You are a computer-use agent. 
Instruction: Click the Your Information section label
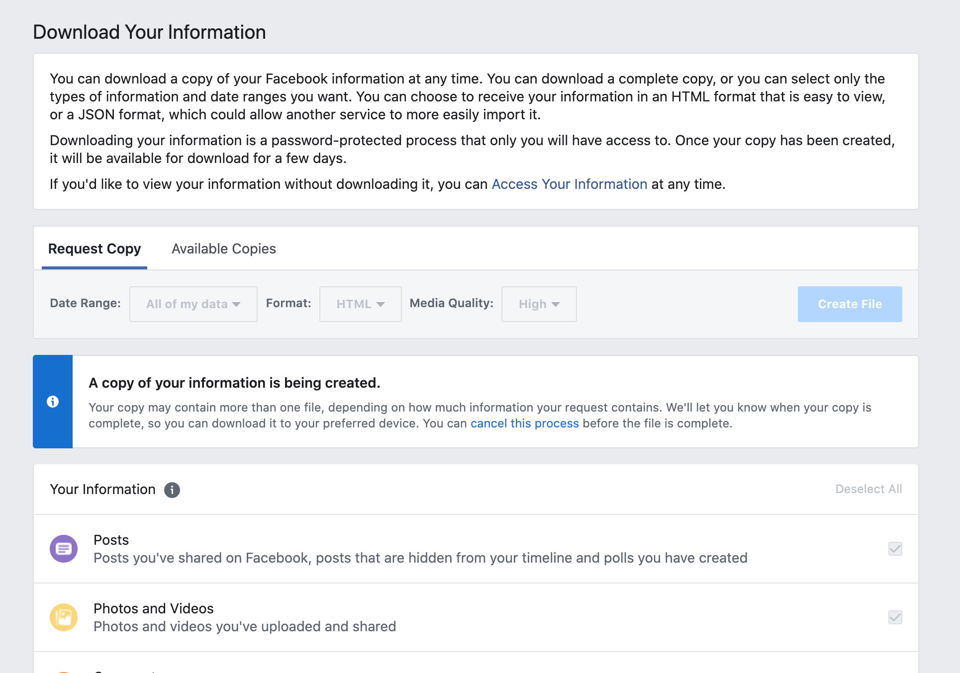pos(103,490)
